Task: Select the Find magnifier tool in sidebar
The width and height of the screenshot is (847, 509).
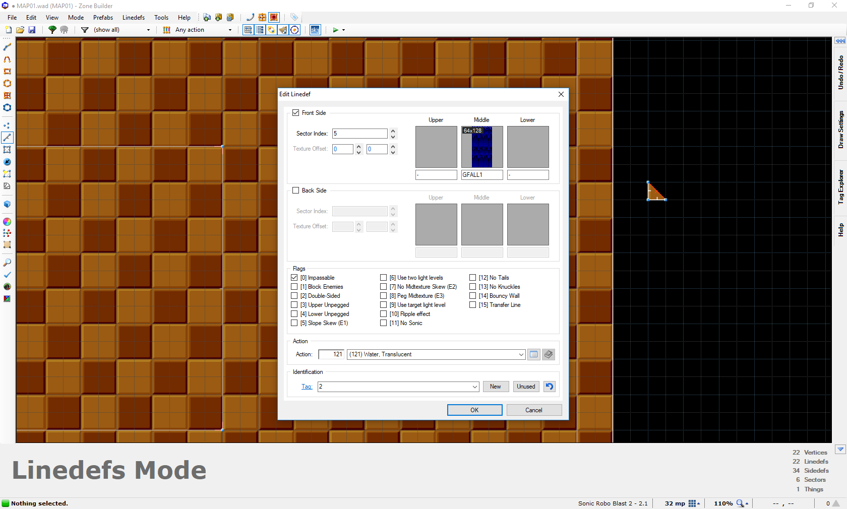Action: tap(7, 263)
